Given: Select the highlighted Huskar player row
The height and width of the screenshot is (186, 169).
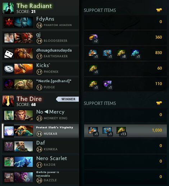Looking at the screenshot, I should [84, 131].
